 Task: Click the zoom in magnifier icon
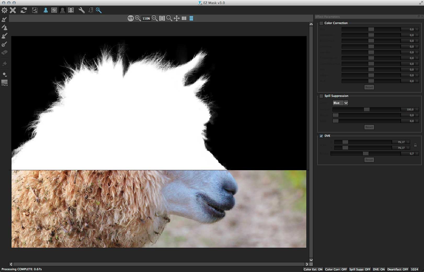[x=138, y=18]
